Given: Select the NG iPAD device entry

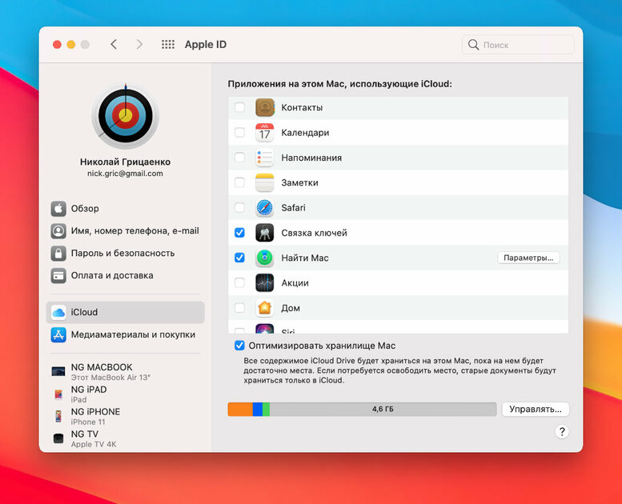Looking at the screenshot, I should (126, 394).
